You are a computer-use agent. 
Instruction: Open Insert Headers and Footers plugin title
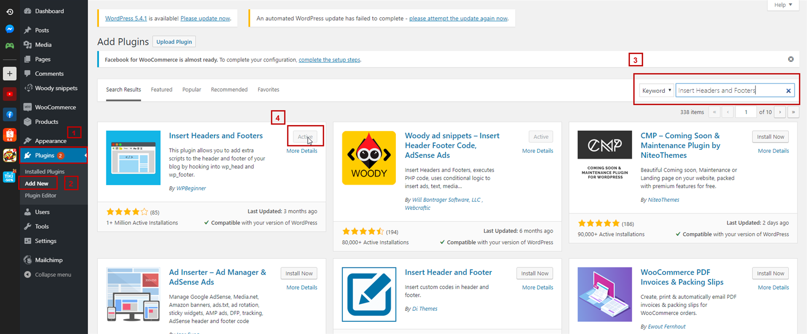click(x=216, y=136)
